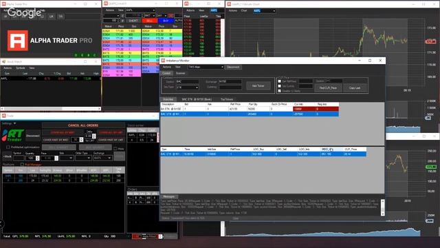Click the Trade window title bar icon
440x248 pixels.
click(x=4, y=116)
